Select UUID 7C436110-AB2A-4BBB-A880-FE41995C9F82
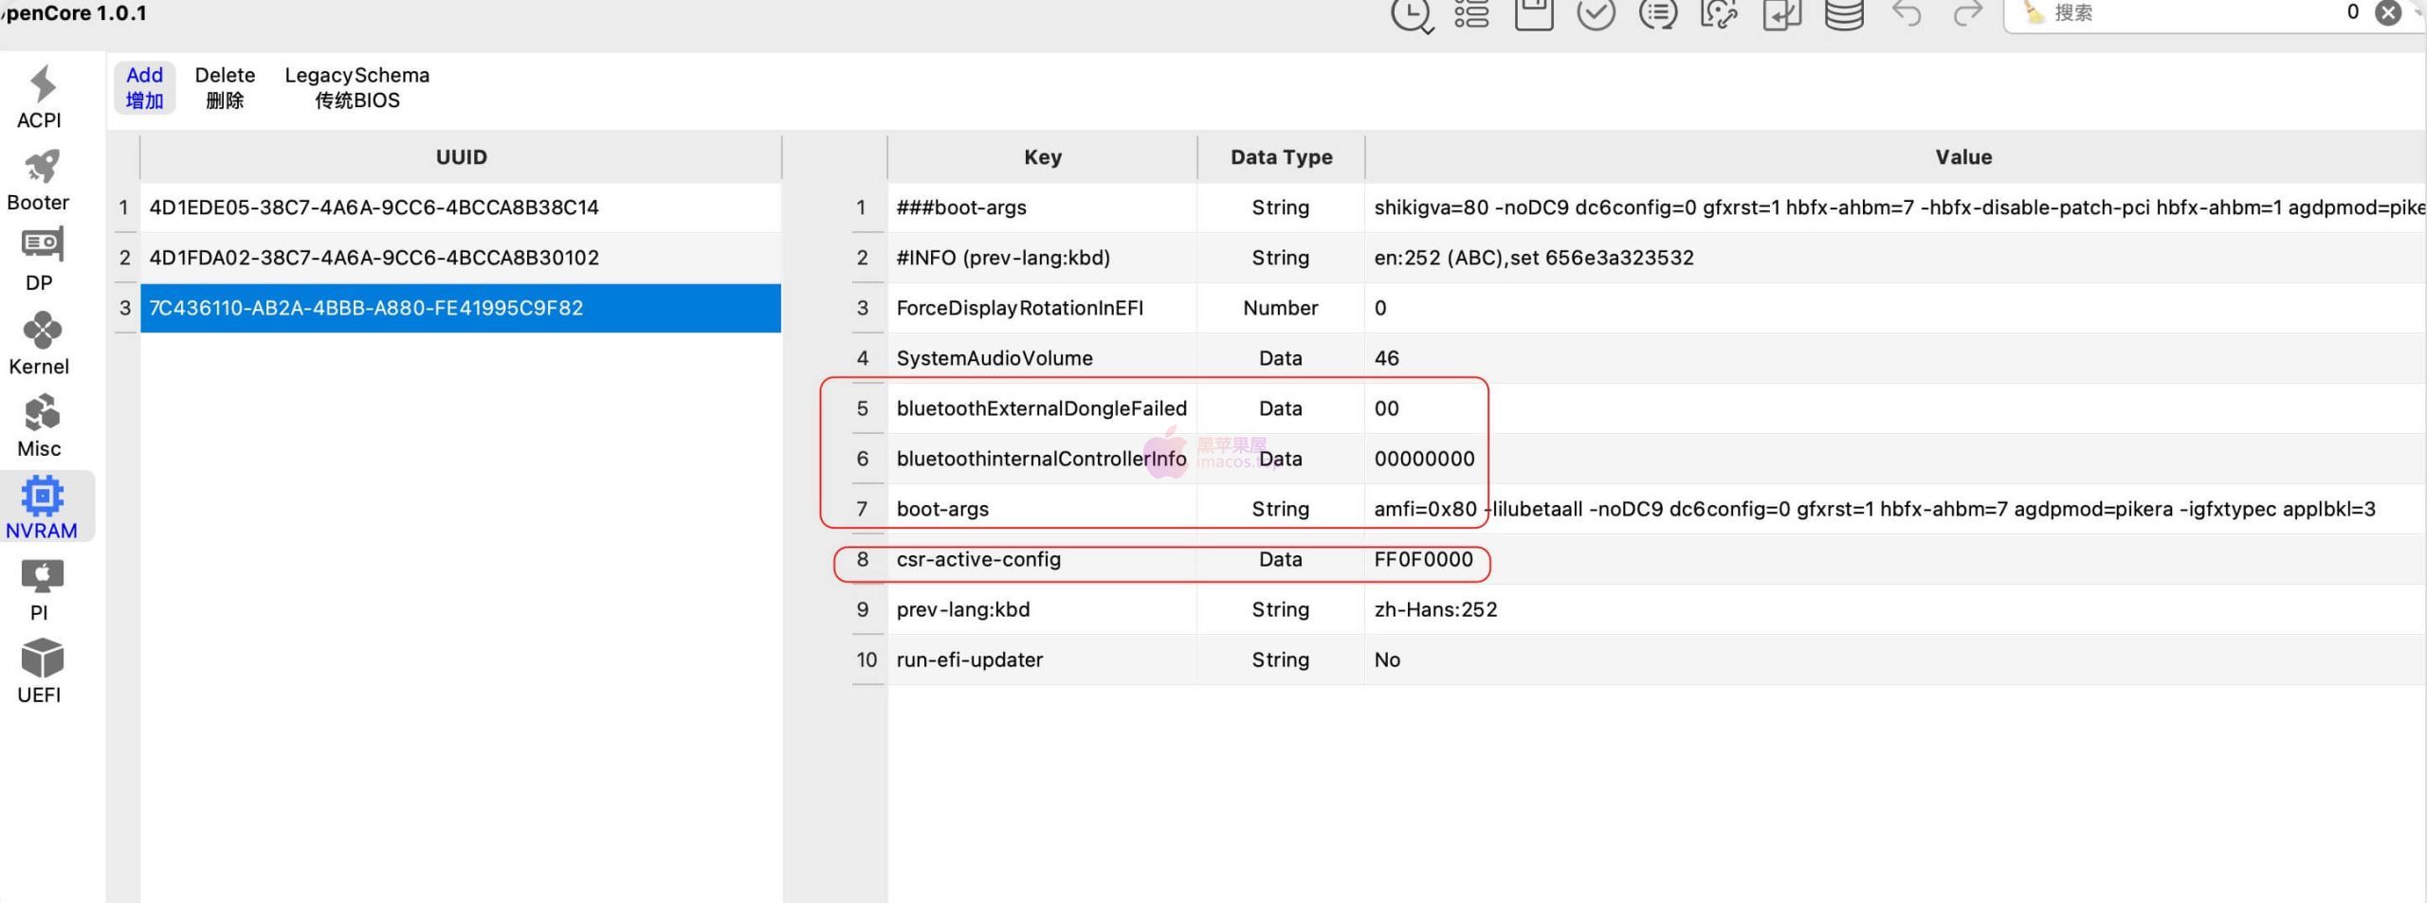2427x903 pixels. point(461,308)
